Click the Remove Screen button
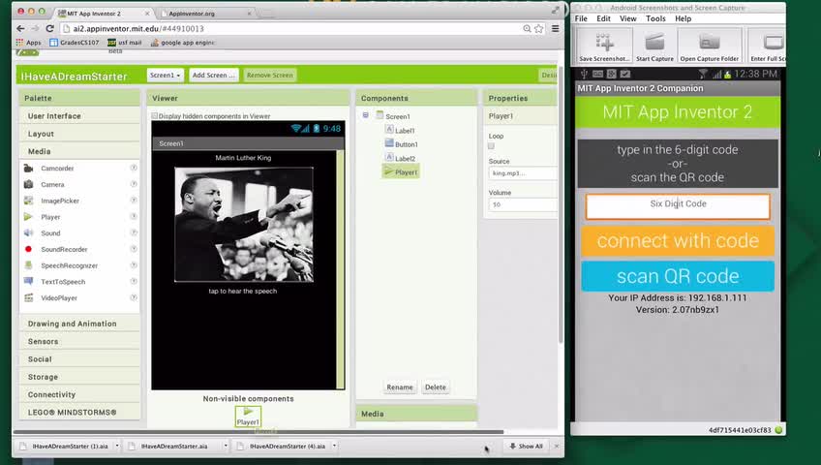Viewport: 821px width, 465px height. (270, 76)
